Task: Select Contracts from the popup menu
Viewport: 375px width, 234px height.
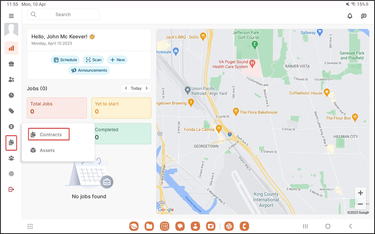Action: [49, 134]
